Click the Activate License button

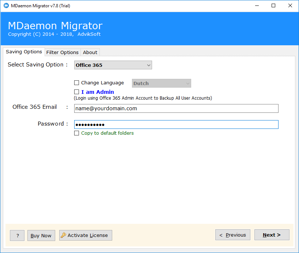(x=85, y=235)
